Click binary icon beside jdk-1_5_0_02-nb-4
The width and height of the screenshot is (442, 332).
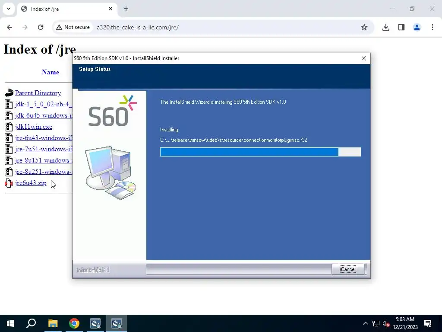9,104
